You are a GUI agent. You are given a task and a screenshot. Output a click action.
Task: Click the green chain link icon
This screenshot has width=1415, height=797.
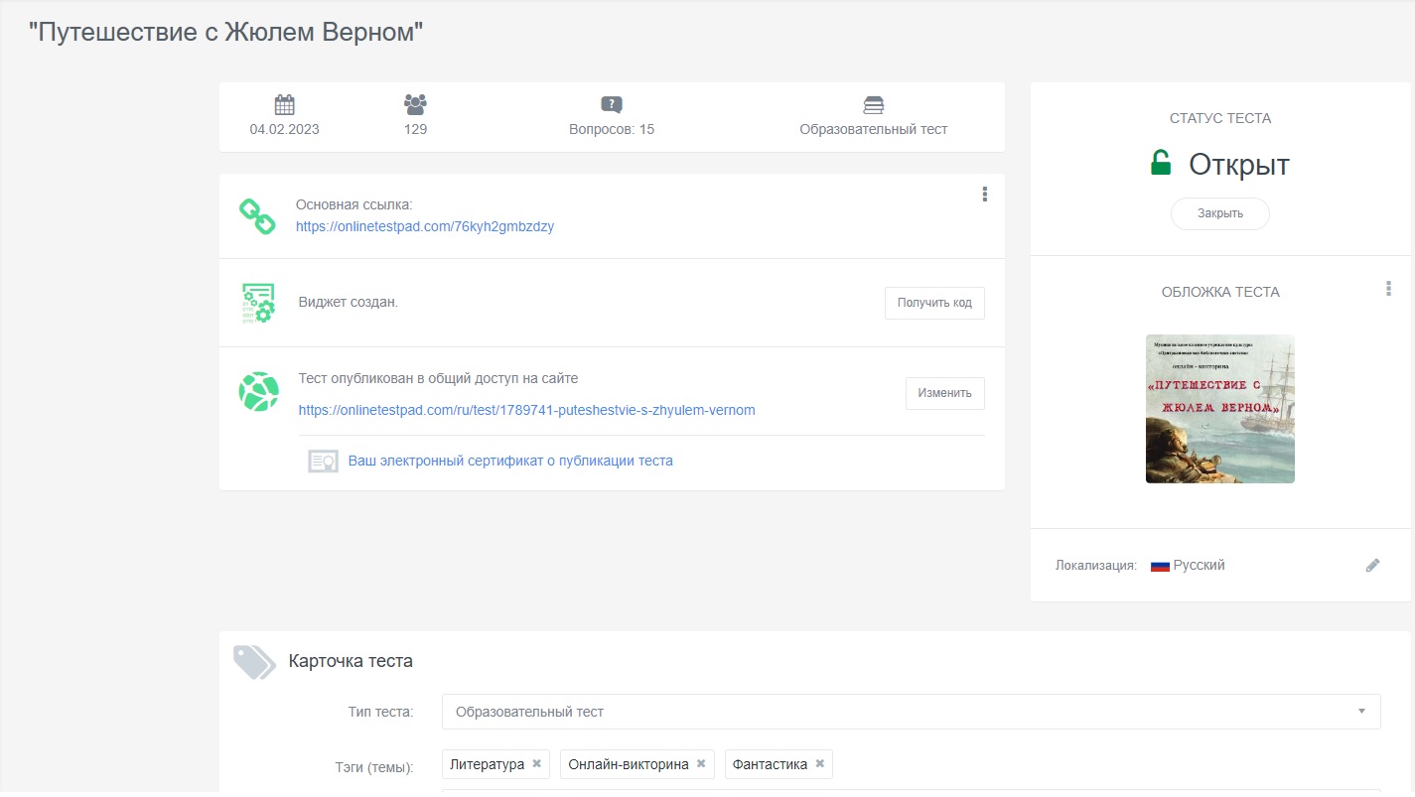(257, 216)
